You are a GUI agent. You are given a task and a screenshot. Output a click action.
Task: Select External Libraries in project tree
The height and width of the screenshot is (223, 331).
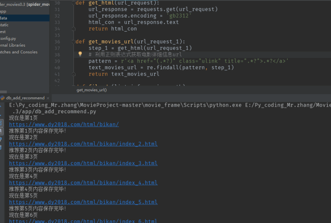point(12,45)
